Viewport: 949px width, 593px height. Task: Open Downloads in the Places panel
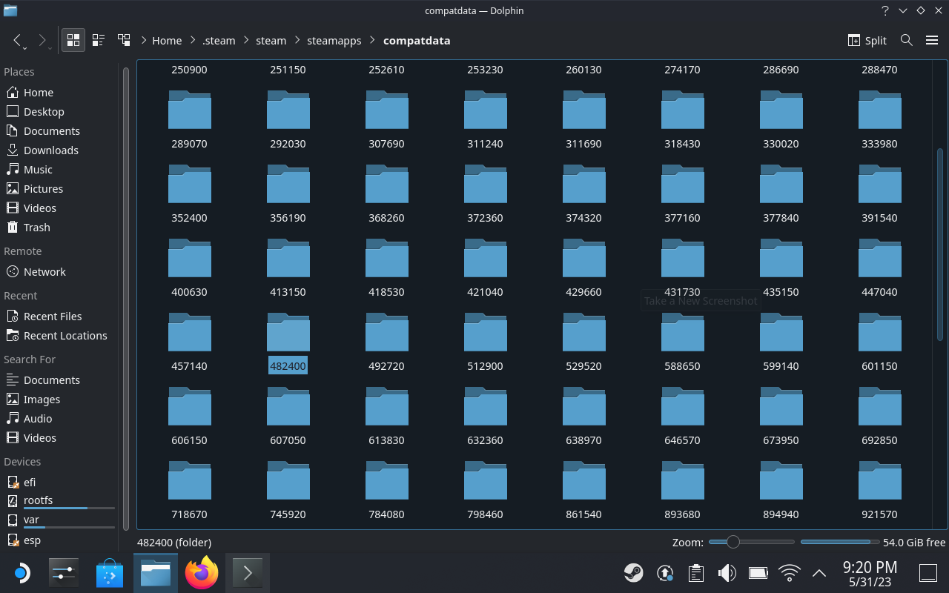[x=50, y=150]
